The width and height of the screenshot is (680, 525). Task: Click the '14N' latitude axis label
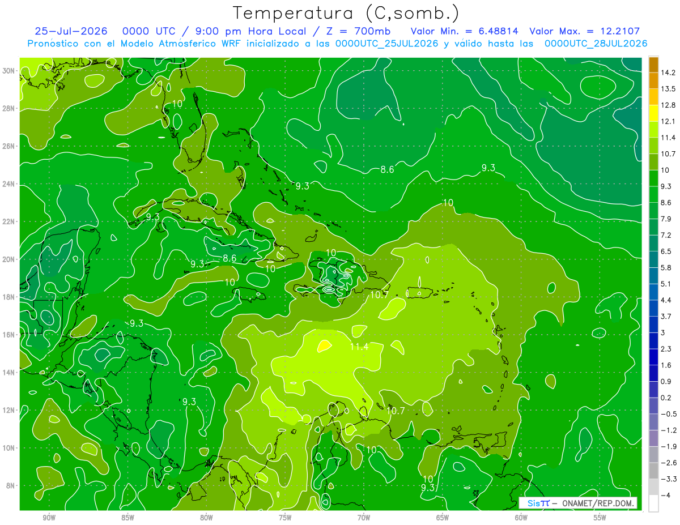[x=10, y=373]
